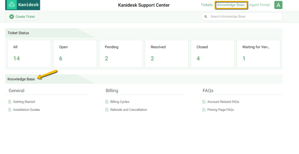The image size is (299, 154).
Task: Open the user avatar A icon
Action: [278, 5]
